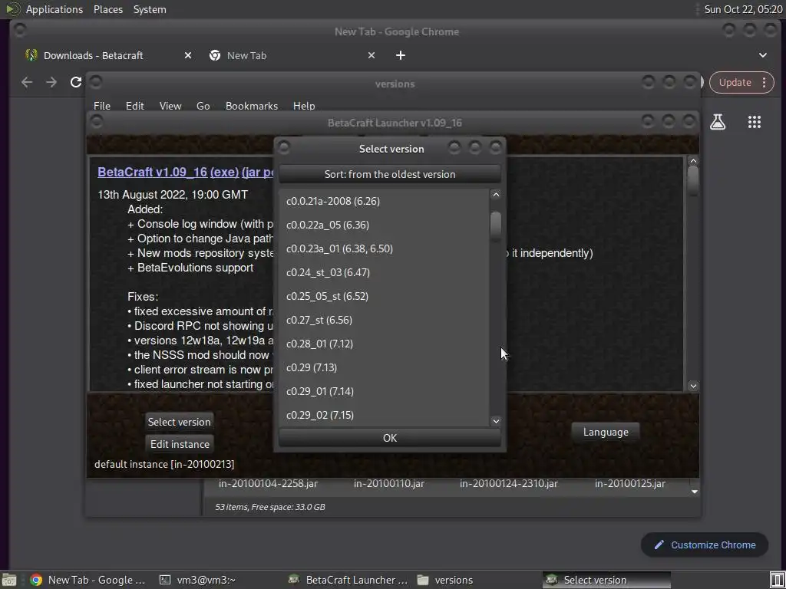Expand the Chrome tab search chevron

pos(762,55)
